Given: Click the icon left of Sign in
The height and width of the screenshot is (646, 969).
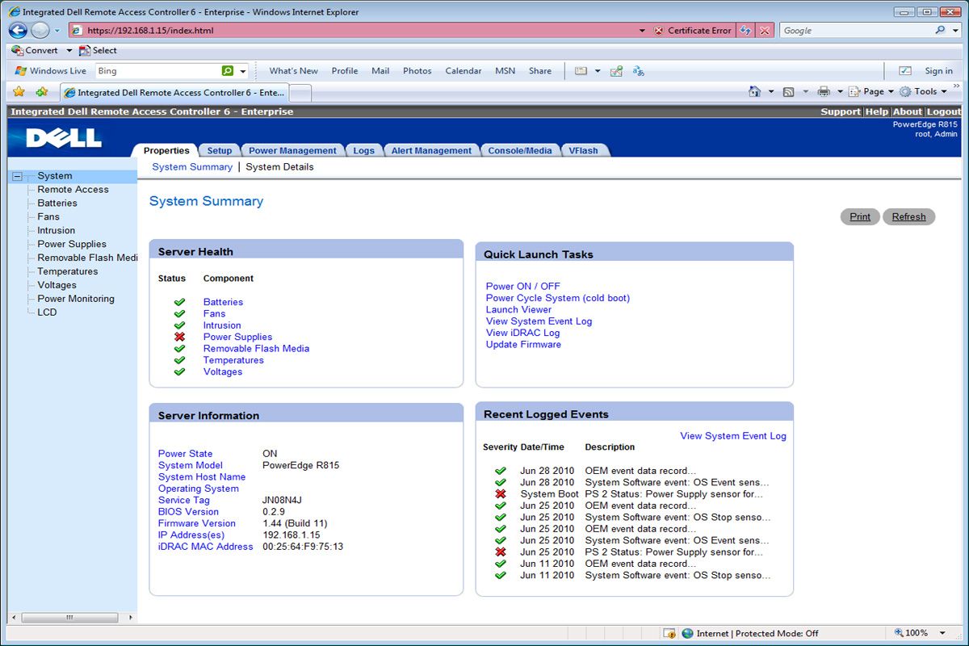Looking at the screenshot, I should (x=905, y=71).
